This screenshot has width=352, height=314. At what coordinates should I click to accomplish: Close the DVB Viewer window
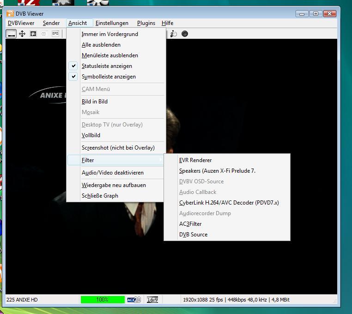click(x=329, y=14)
